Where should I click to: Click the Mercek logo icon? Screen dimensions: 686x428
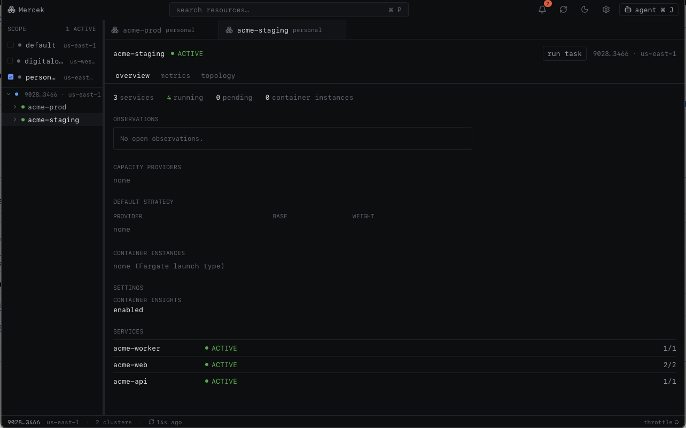[x=11, y=10]
